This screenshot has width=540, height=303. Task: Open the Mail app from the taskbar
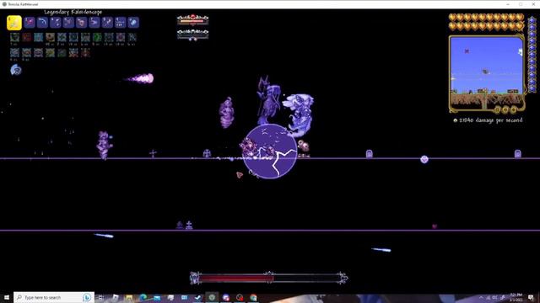(157, 297)
